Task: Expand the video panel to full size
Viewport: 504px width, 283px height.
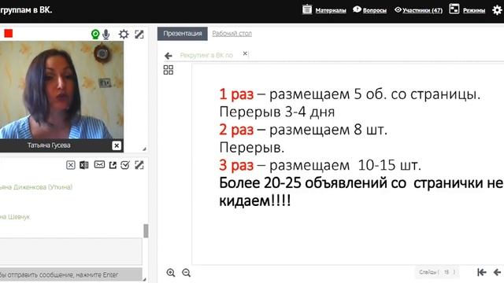Action: (x=139, y=35)
